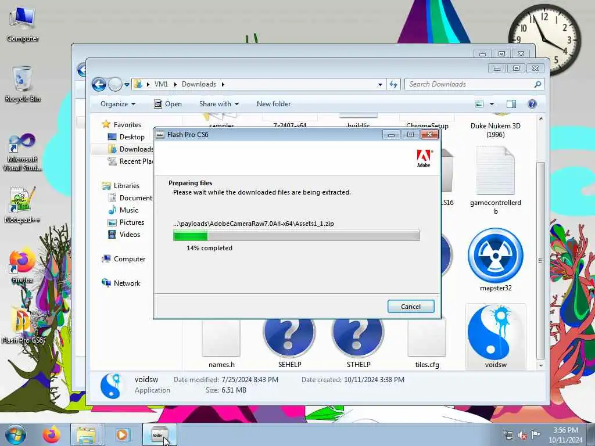Open Recent Places in navigation pane
Viewport: 595px width, 446px height.
[x=130, y=161]
